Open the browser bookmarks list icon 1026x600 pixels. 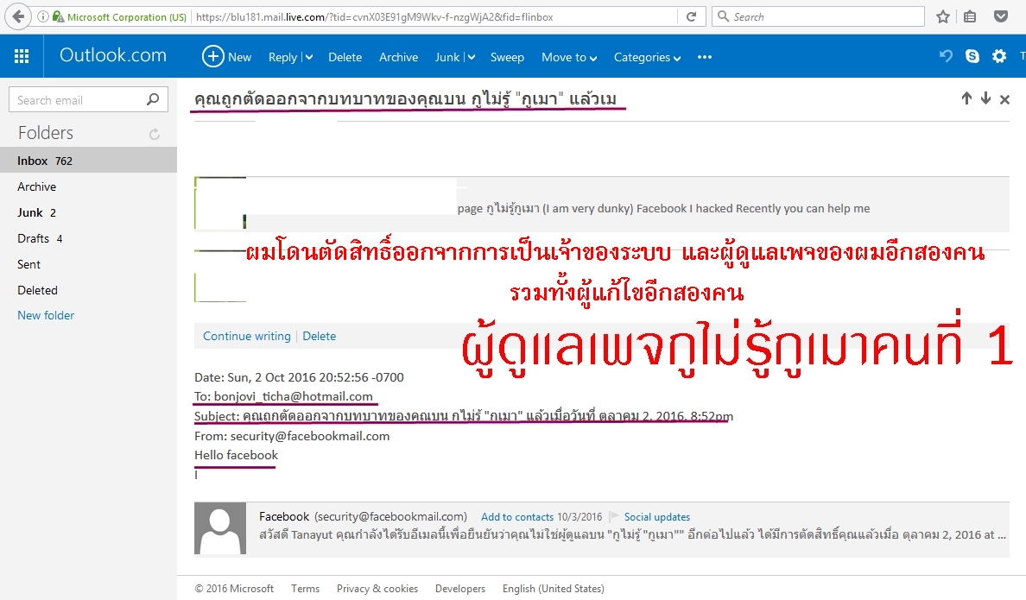tap(971, 17)
